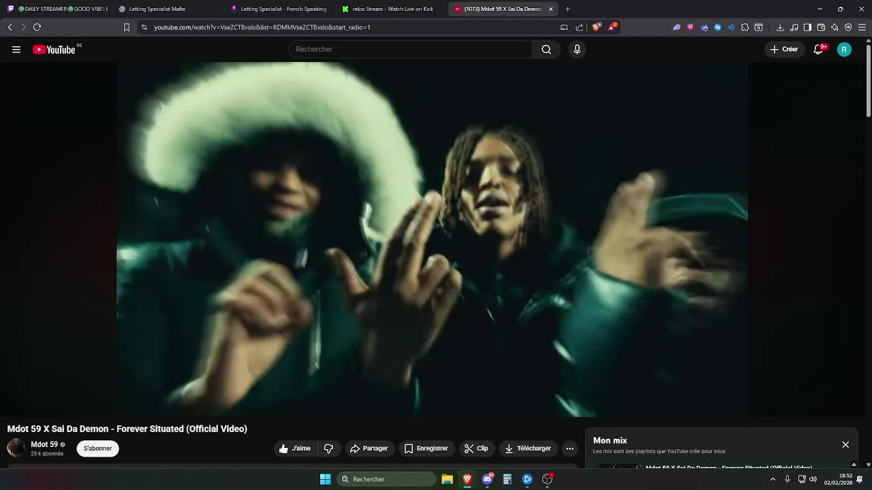
Task: Open Brave Shields lion icon
Action: coord(596,27)
